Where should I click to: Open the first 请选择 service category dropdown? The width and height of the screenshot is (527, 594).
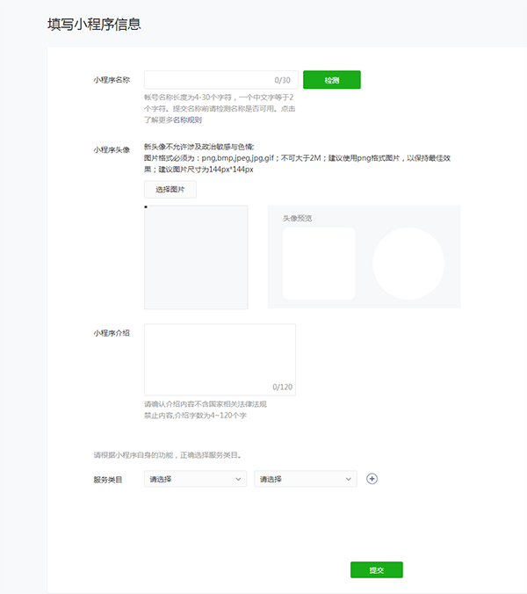click(195, 479)
